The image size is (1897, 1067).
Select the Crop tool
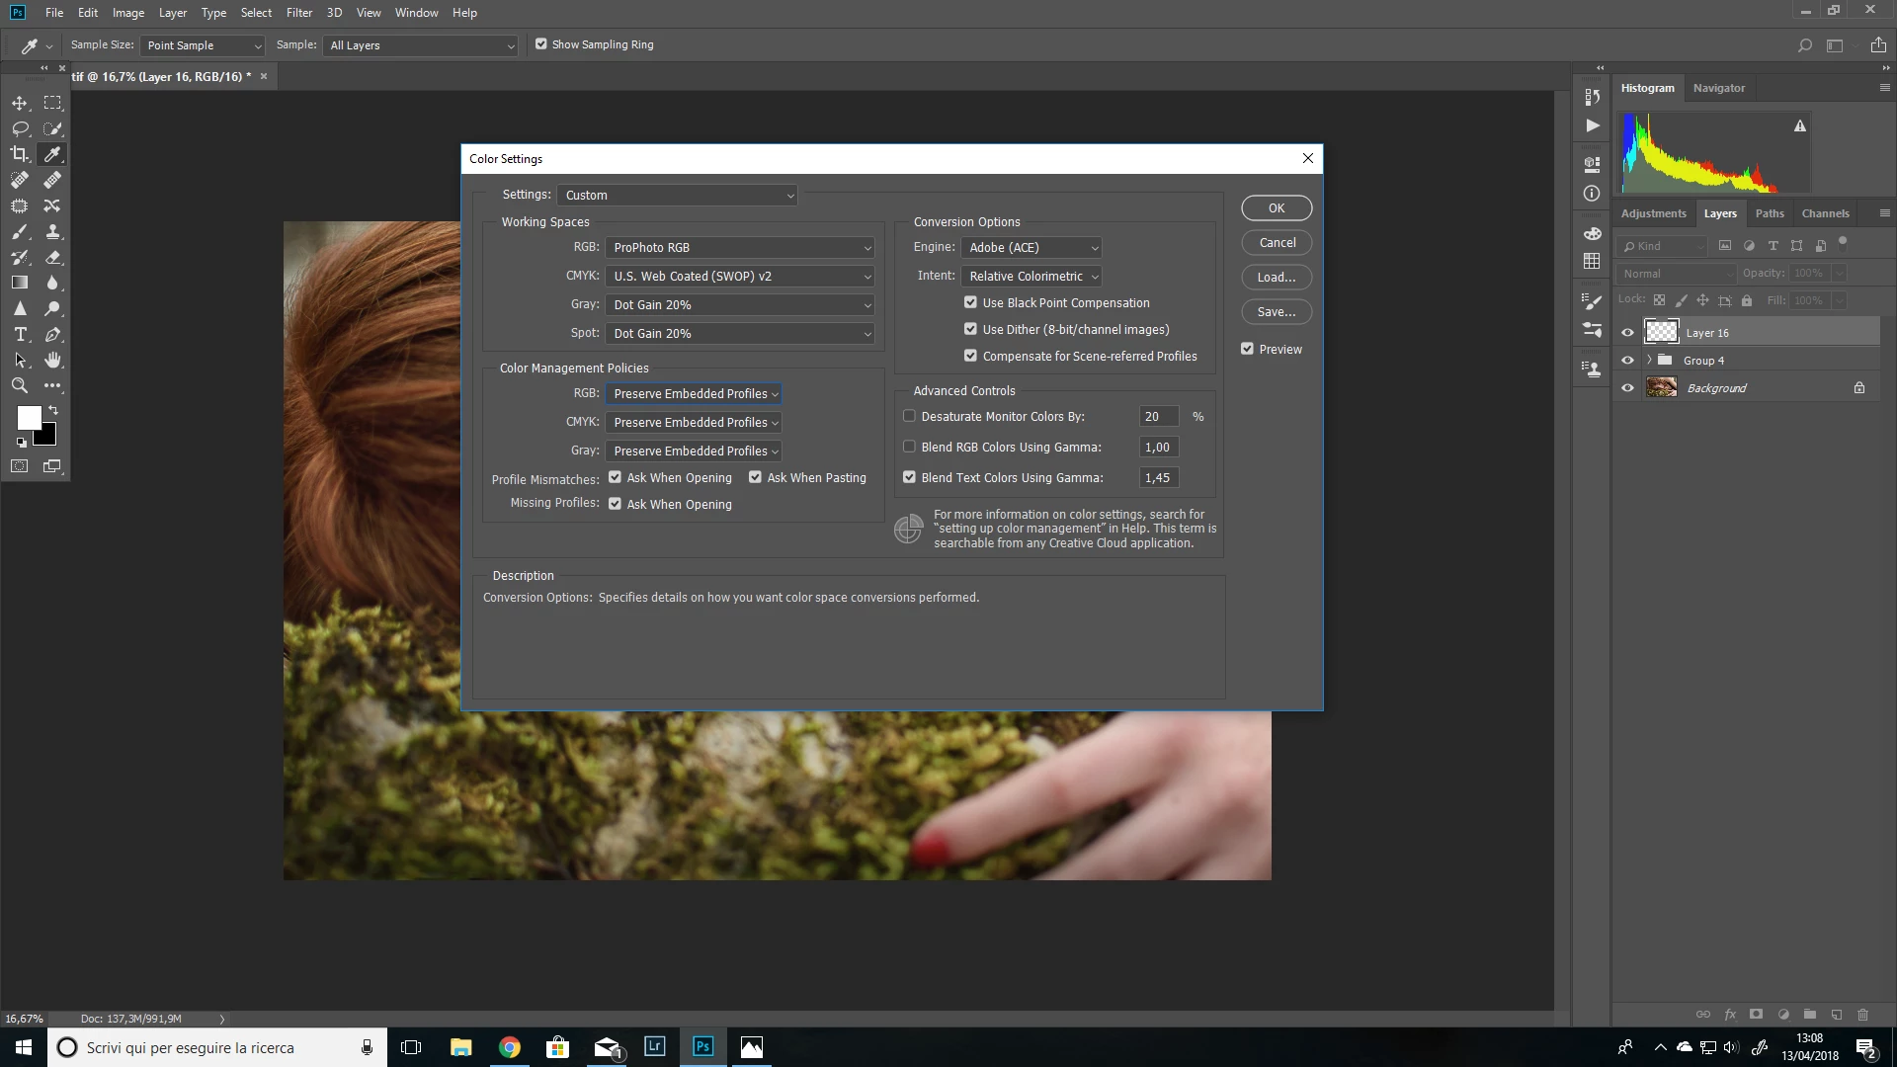[x=19, y=154]
